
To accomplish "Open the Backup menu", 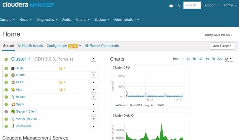I will 102,20.
